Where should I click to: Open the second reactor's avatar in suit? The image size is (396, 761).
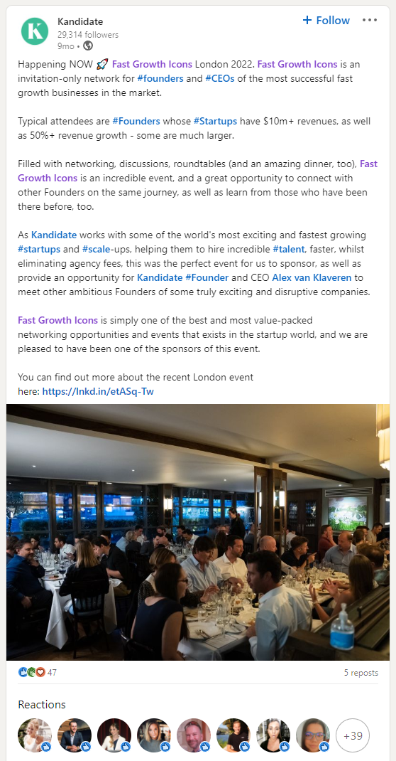tap(75, 735)
